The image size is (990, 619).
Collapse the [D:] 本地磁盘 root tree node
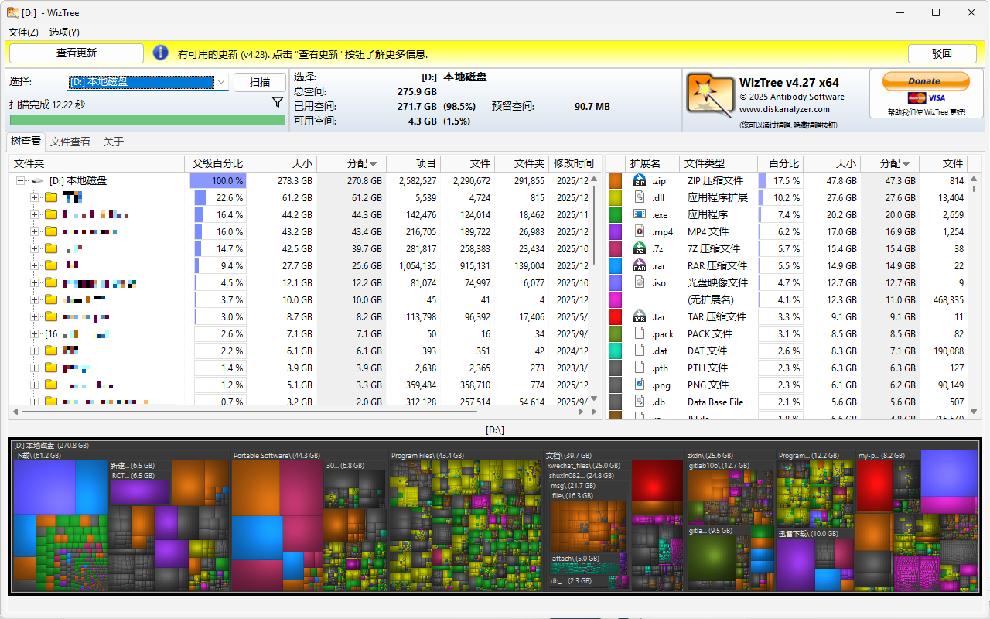pos(20,180)
